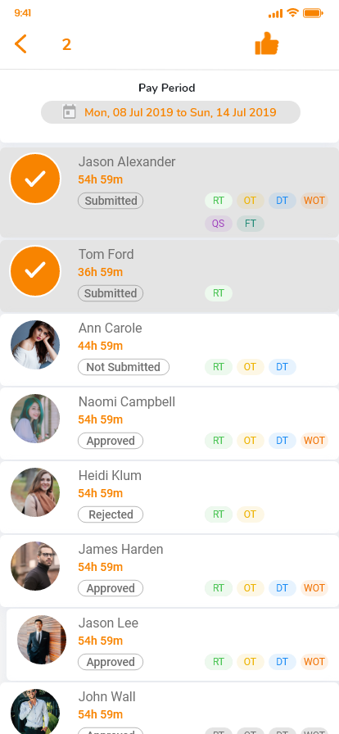Select Ann Carole's profile photo
339x734 pixels.
tap(35, 345)
